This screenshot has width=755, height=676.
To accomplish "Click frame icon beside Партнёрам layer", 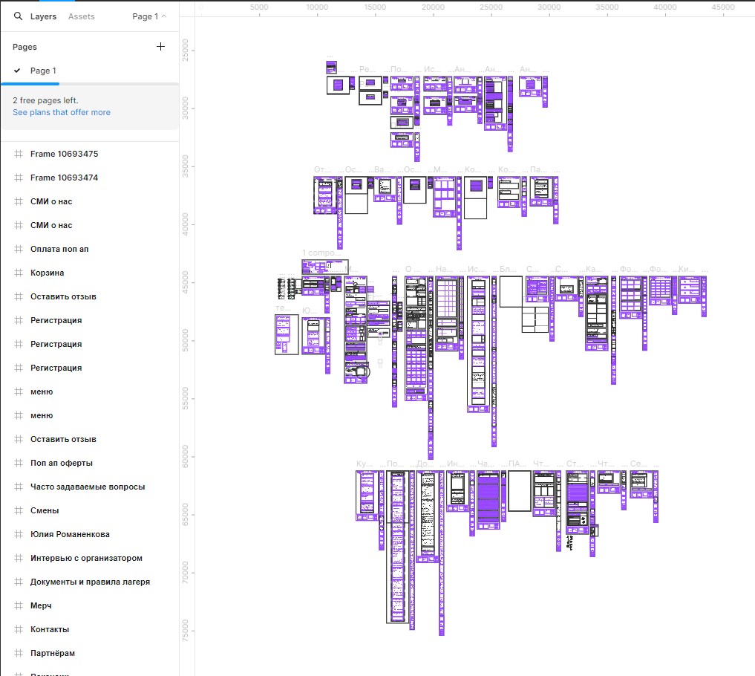I will coord(19,654).
